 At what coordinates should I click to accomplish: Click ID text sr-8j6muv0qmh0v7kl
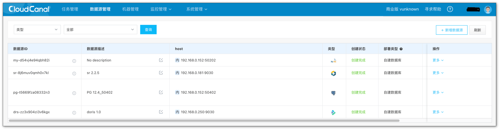pyautogui.click(x=31, y=73)
